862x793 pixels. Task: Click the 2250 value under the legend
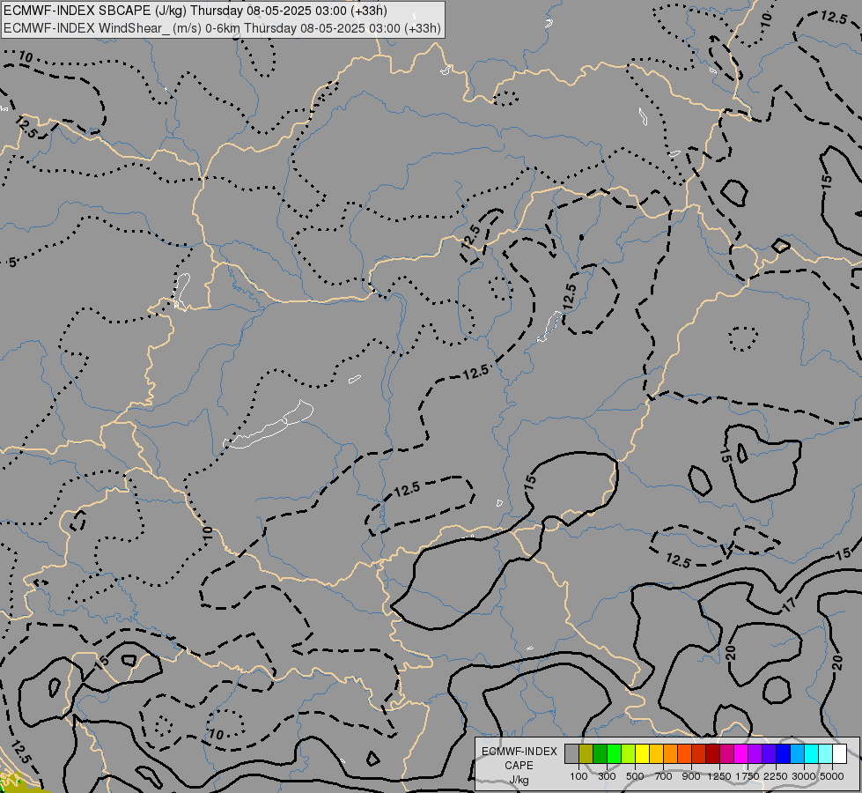point(776,776)
